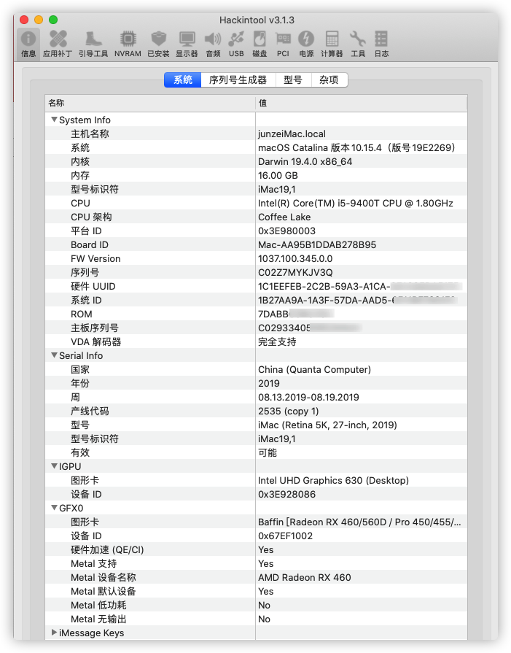Collapse the IGPU section

click(x=54, y=466)
